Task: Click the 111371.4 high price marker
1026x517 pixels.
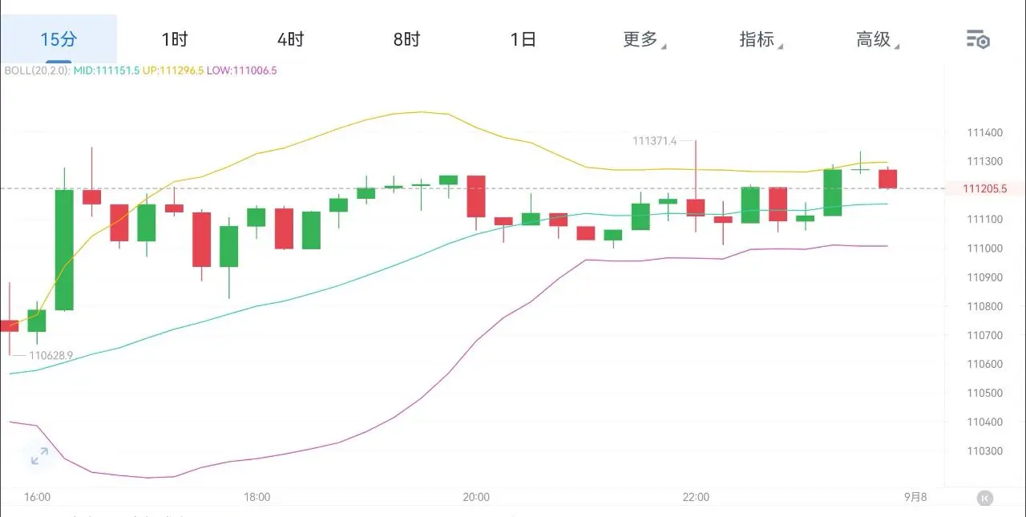Action: [654, 141]
